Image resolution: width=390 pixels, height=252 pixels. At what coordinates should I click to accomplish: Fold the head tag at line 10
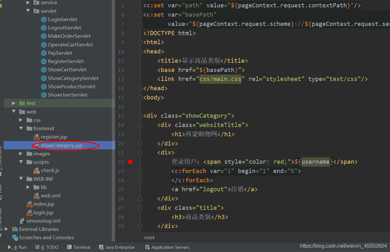140,51
